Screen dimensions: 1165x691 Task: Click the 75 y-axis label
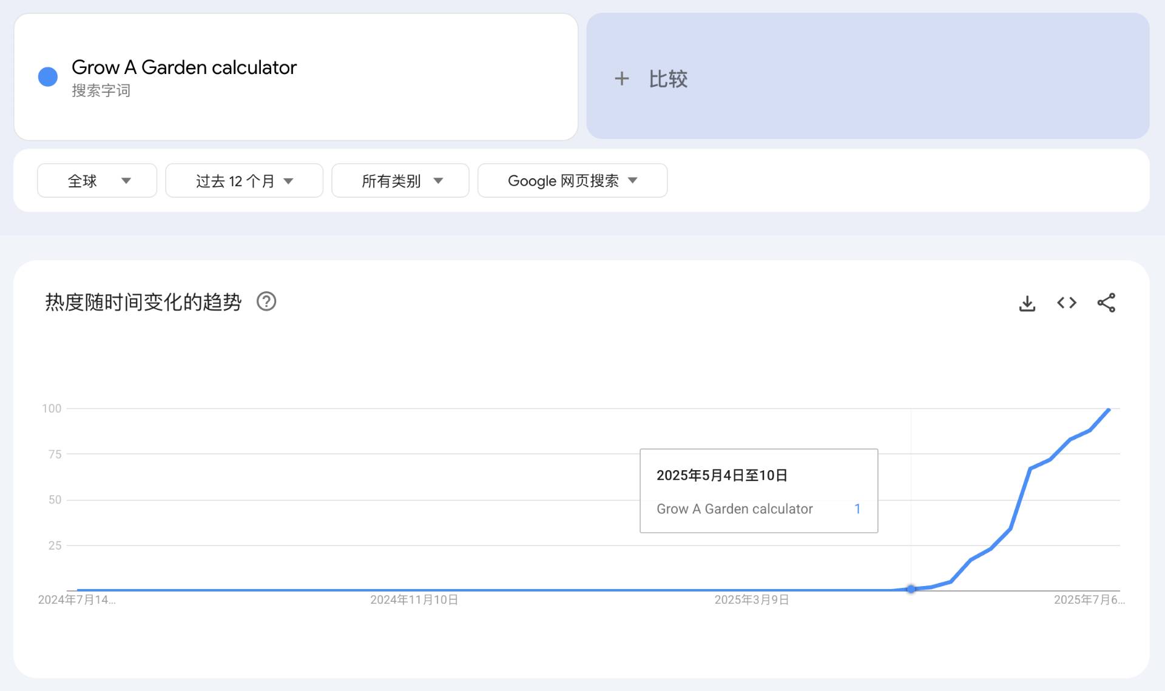point(55,454)
